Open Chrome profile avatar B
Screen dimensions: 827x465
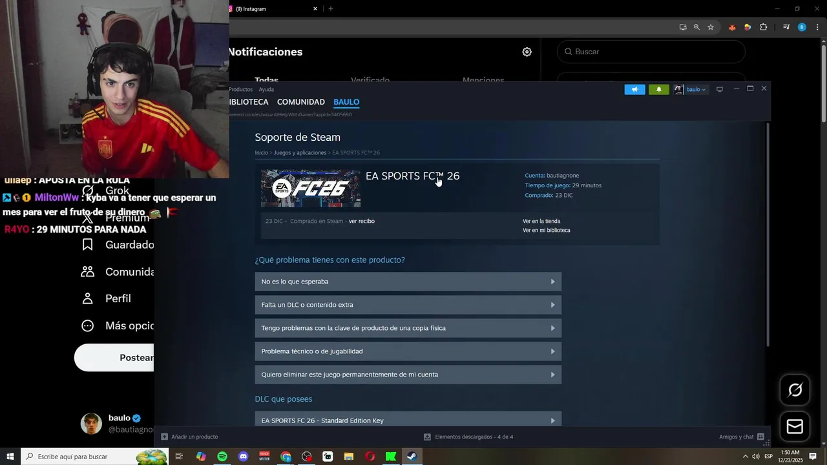point(802,27)
